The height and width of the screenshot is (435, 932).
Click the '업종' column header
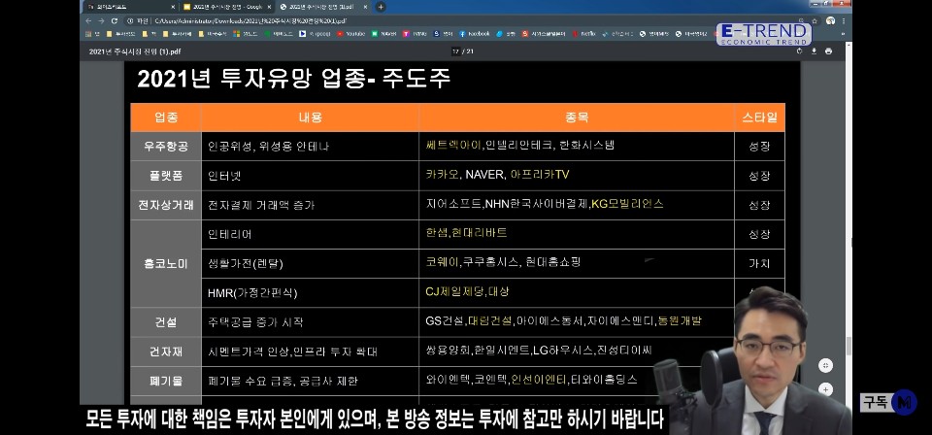(166, 117)
